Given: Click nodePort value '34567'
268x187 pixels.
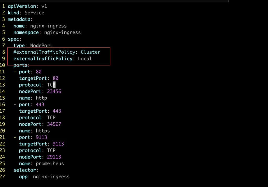Looking at the screenshot, I should click(x=54, y=124).
